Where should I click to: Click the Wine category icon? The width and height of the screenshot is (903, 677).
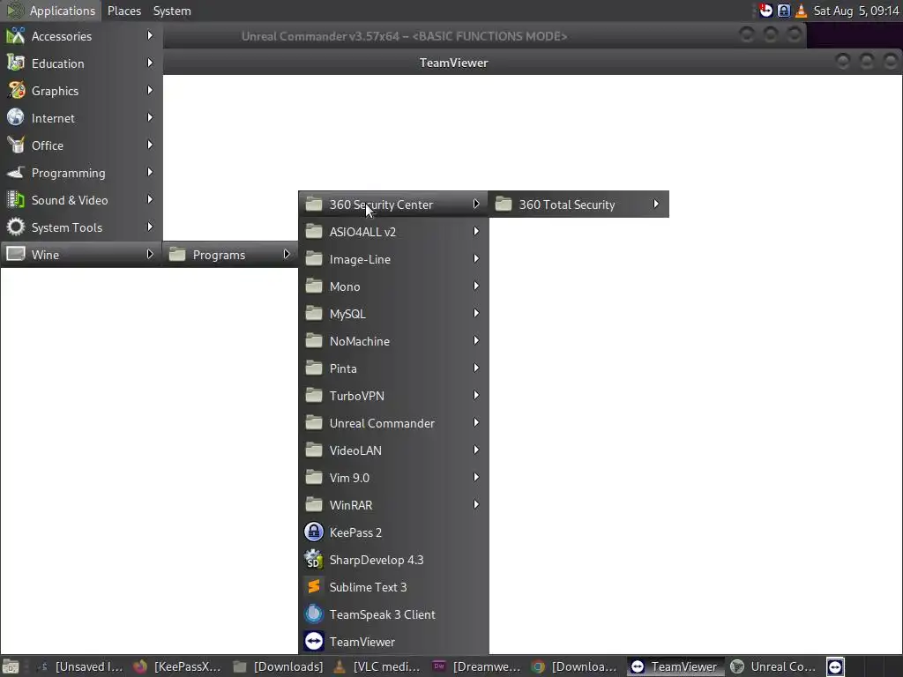click(x=16, y=254)
